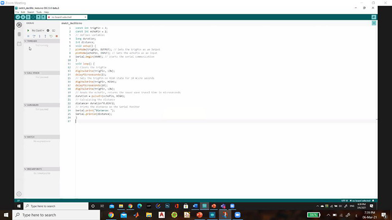This screenshot has width=392, height=220.
Task: Open the board selector dropdown
Action: click(67, 17)
